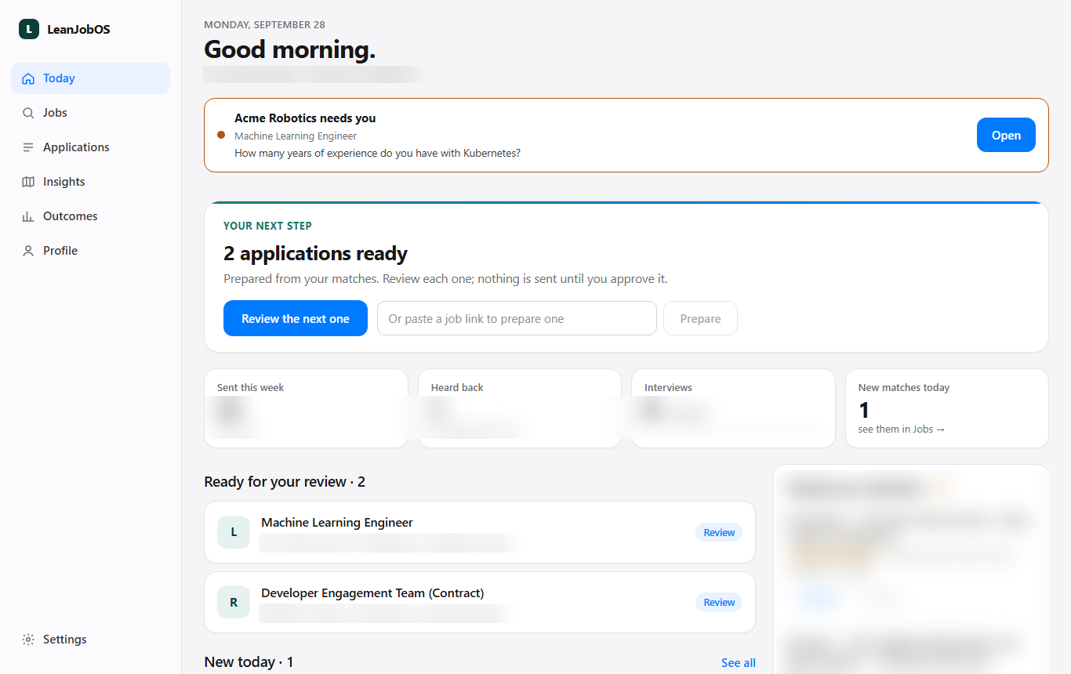
Task: Click the Prepare button
Action: [x=700, y=318]
